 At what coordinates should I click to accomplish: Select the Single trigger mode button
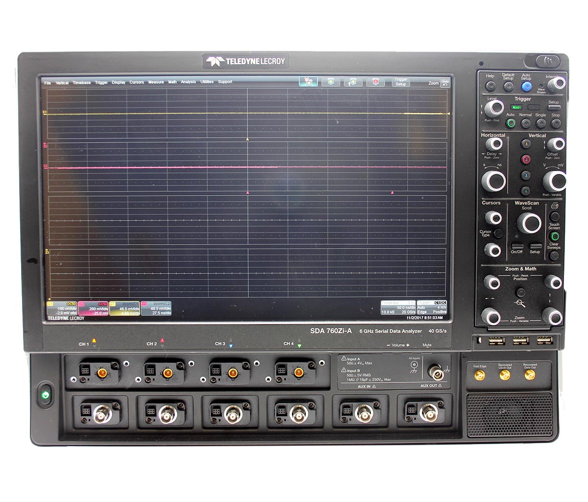coord(541,123)
